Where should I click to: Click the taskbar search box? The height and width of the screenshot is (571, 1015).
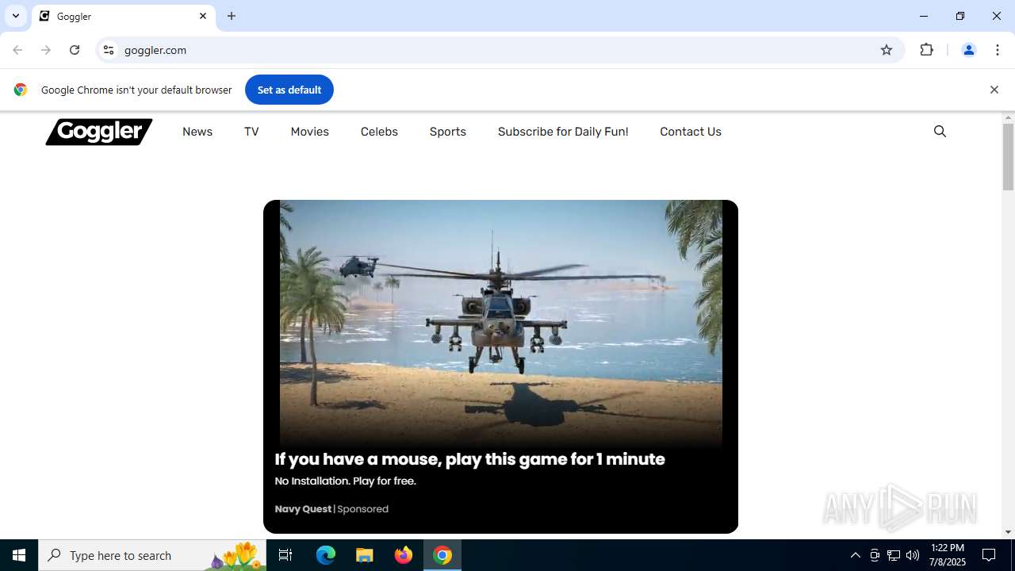coord(152,555)
